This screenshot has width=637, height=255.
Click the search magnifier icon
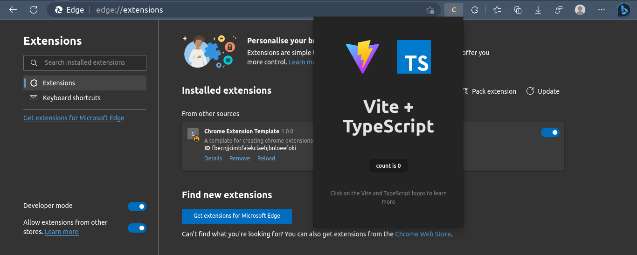[x=34, y=62]
